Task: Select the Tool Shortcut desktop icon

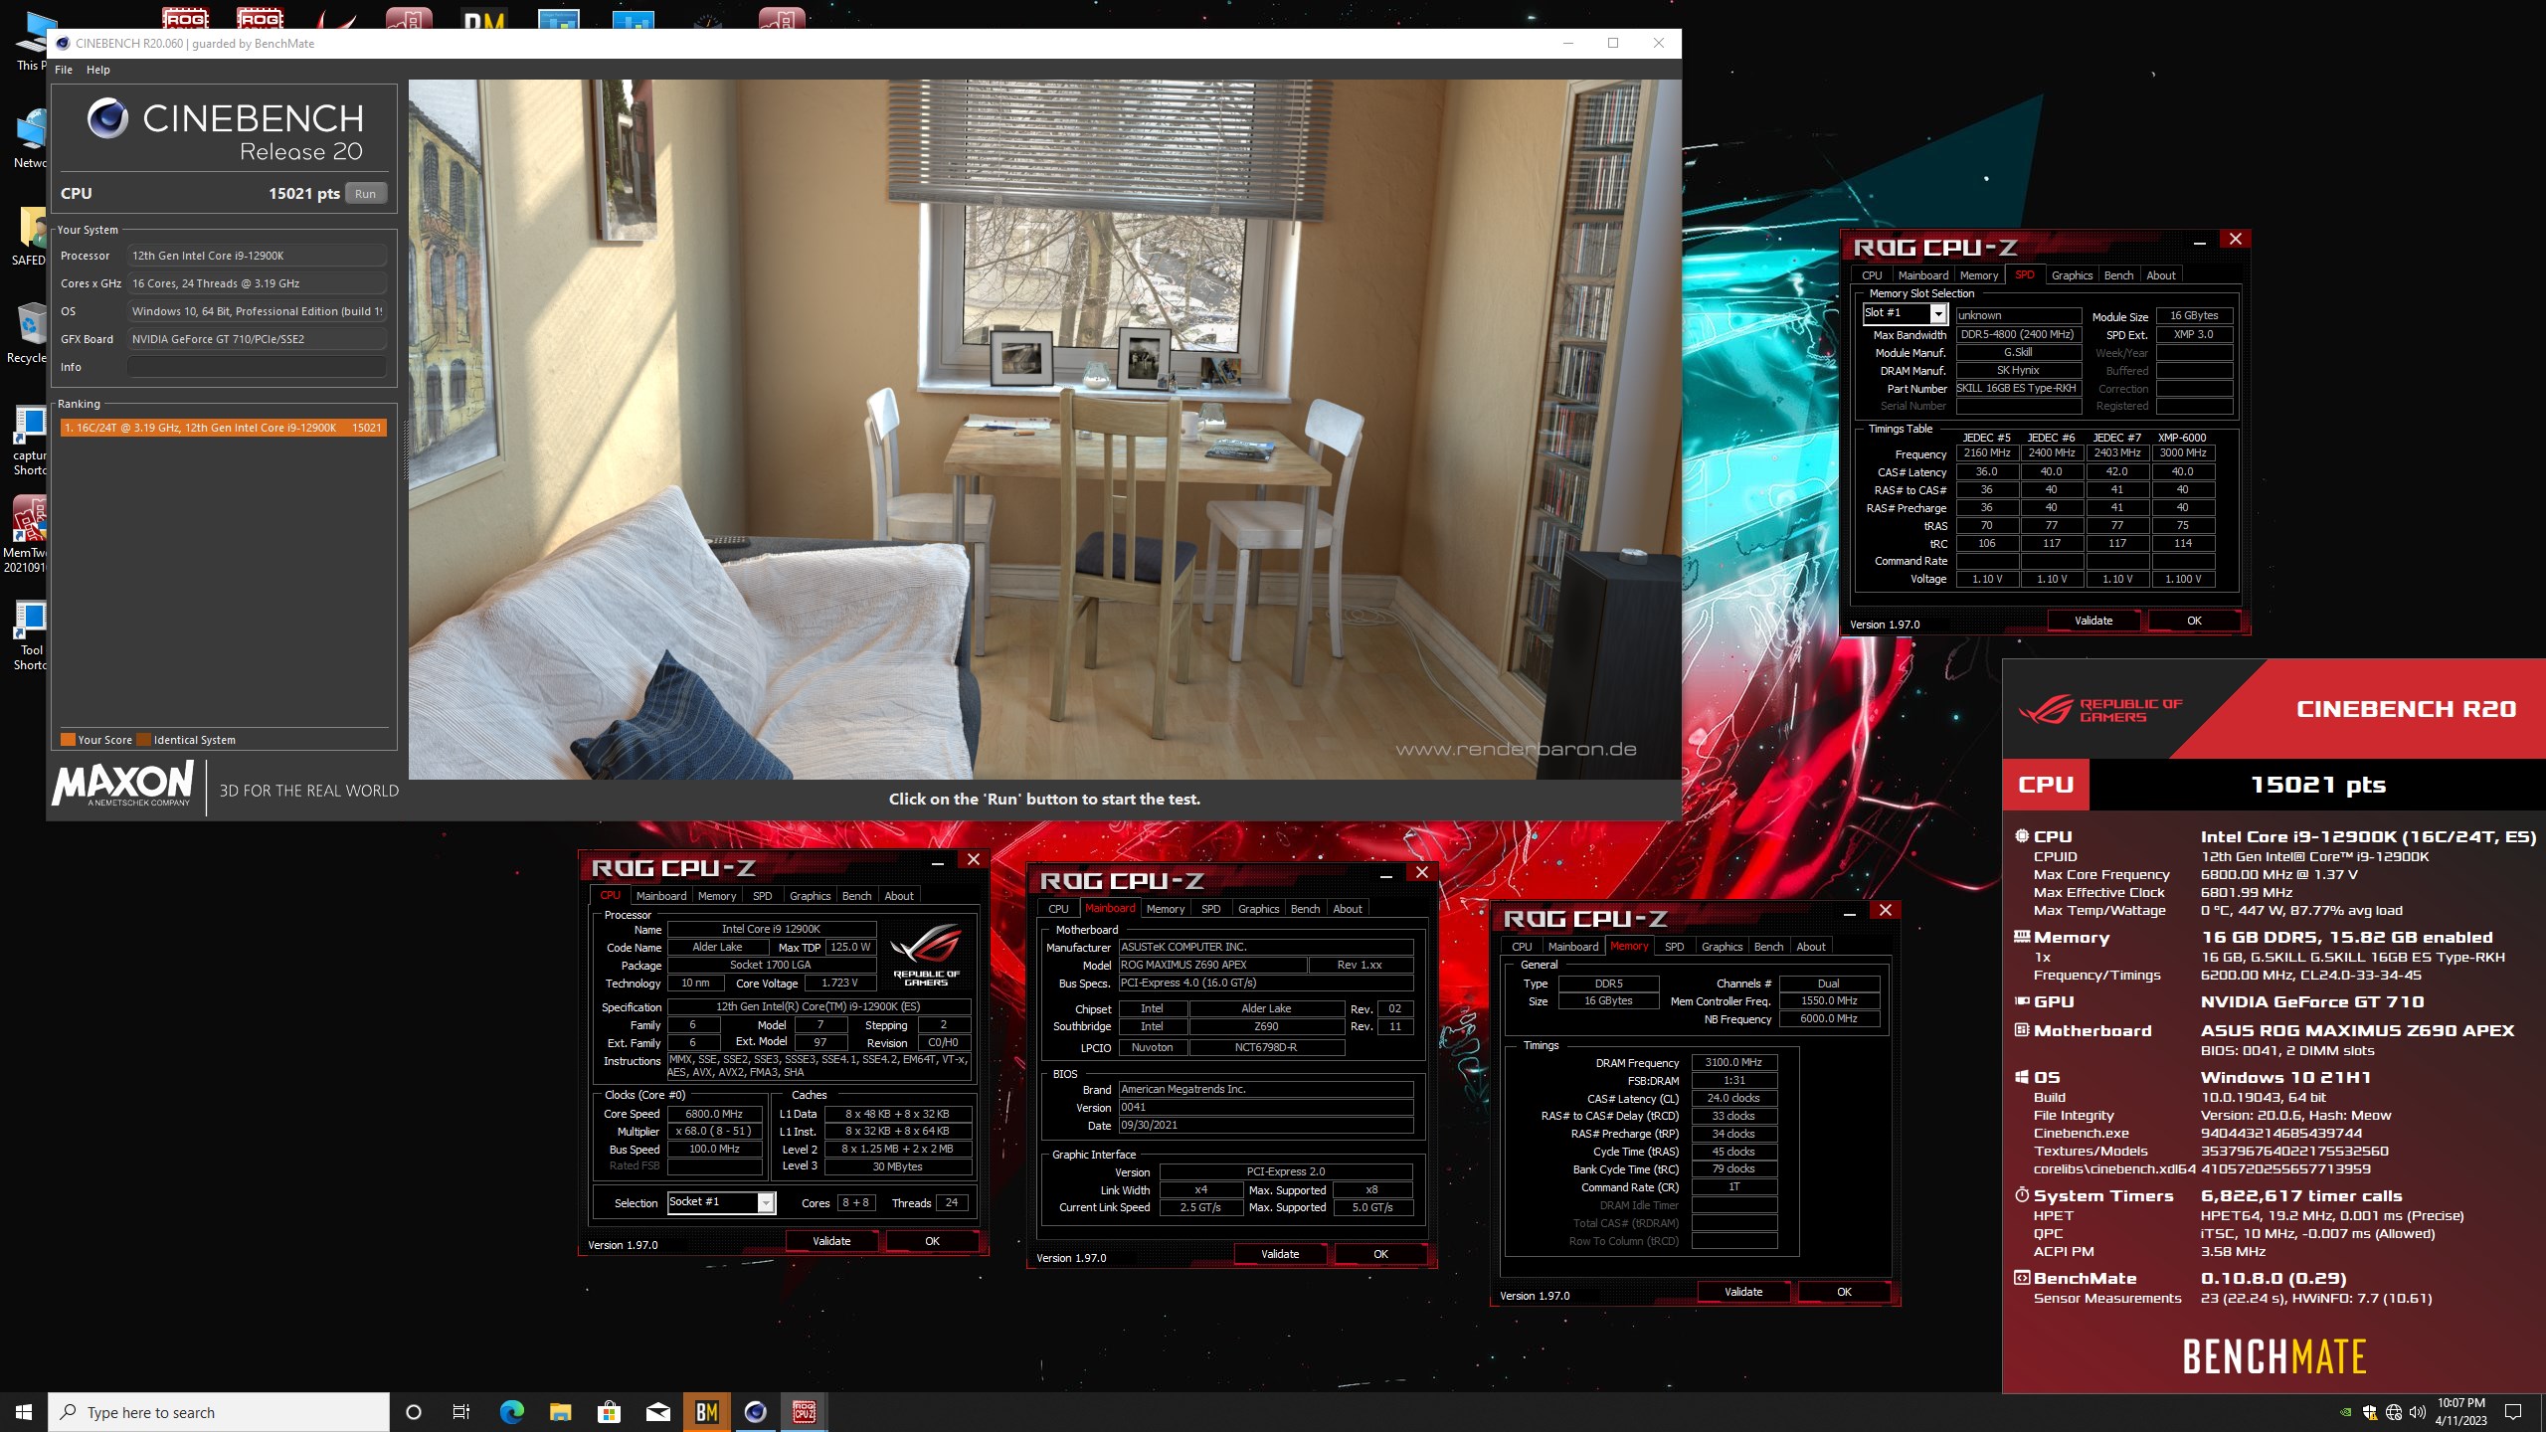Action: (x=30, y=634)
